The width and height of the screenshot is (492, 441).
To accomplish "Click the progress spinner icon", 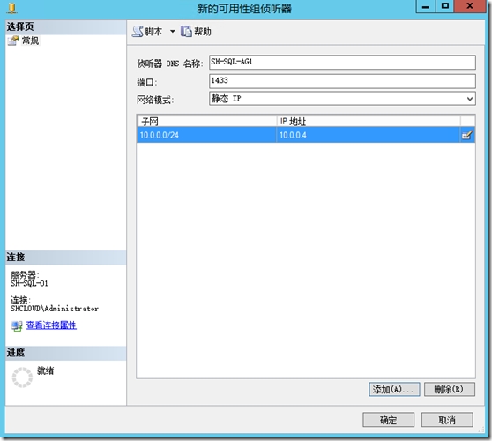I will [22, 377].
